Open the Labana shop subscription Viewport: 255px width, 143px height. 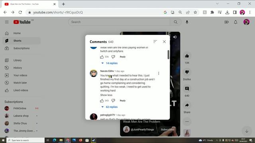(x=22, y=116)
